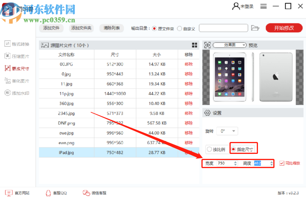Select 按比例 by-ratio radio button

coord(209,149)
